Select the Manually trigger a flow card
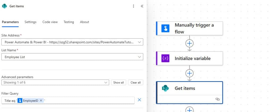Image resolution: width=272 pixels, height=112 pixels. coord(189,28)
